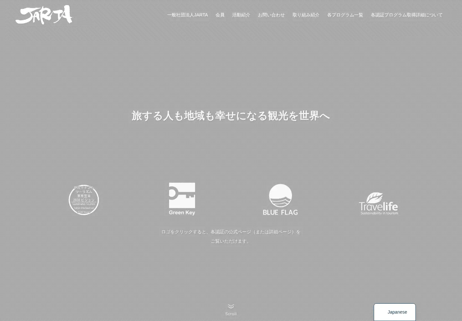
Task: Open the 一般社団法人JARTA menu item
Action: tap(187, 15)
